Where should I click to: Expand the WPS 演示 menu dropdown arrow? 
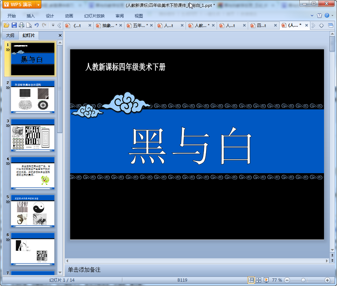(38, 4)
